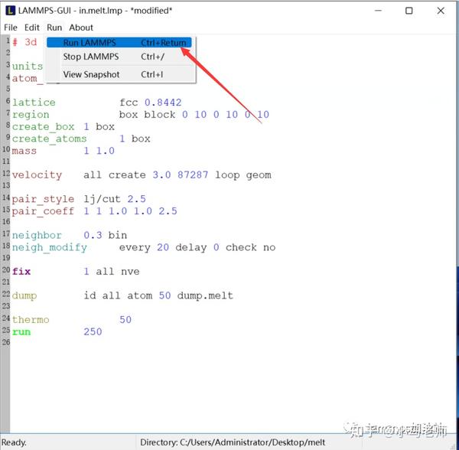
Task: Click in the dump.melt line of the script
Action: pos(122,295)
